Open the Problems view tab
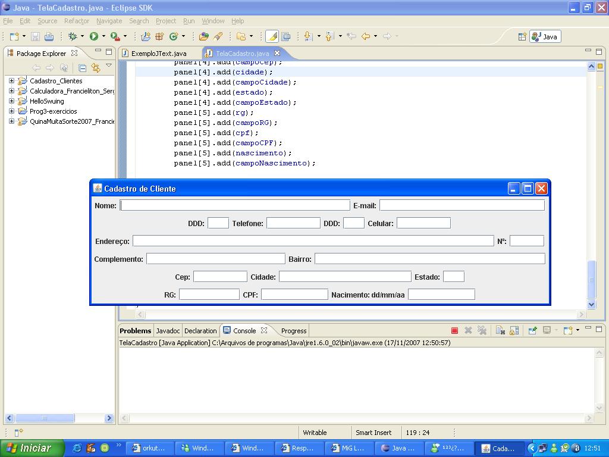The image size is (609, 457). (x=135, y=331)
